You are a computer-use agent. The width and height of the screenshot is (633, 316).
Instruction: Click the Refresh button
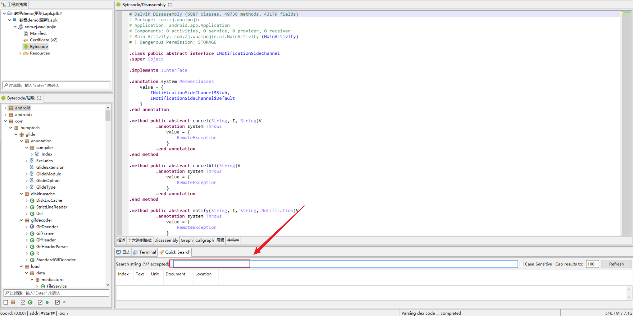coord(616,264)
